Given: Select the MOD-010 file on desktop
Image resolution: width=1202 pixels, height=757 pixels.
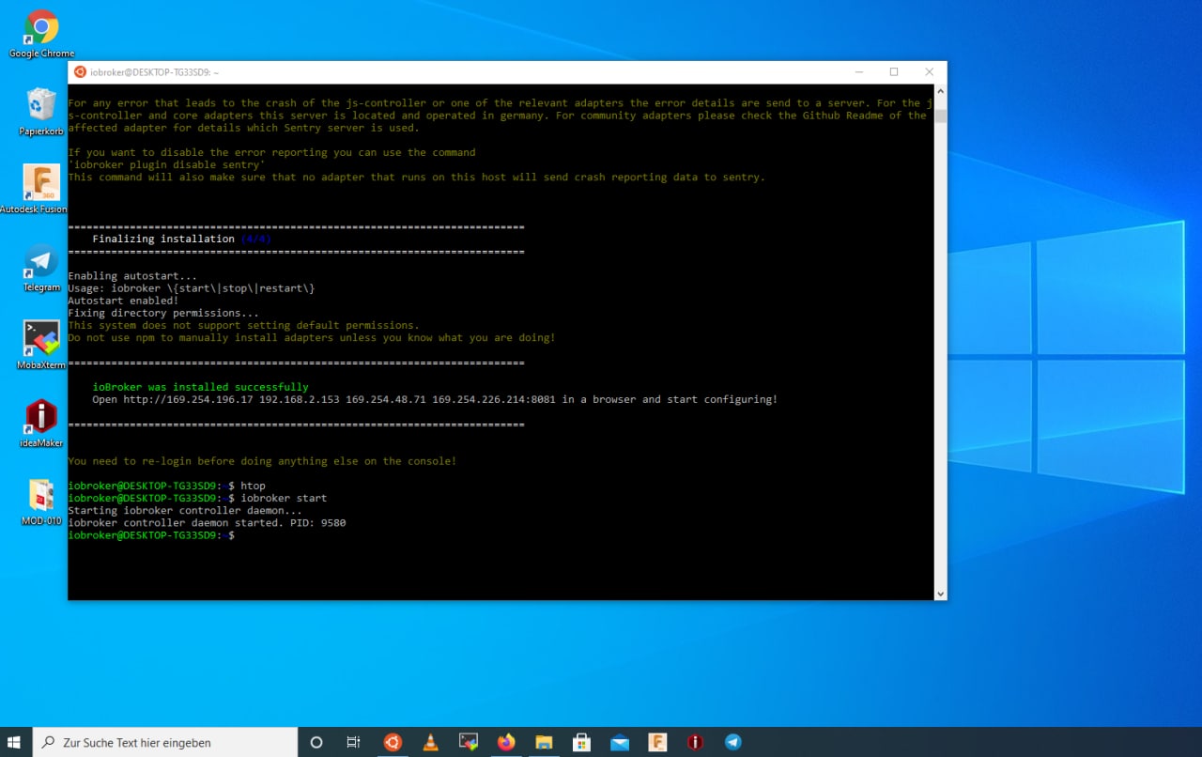Looking at the screenshot, I should pyautogui.click(x=41, y=502).
